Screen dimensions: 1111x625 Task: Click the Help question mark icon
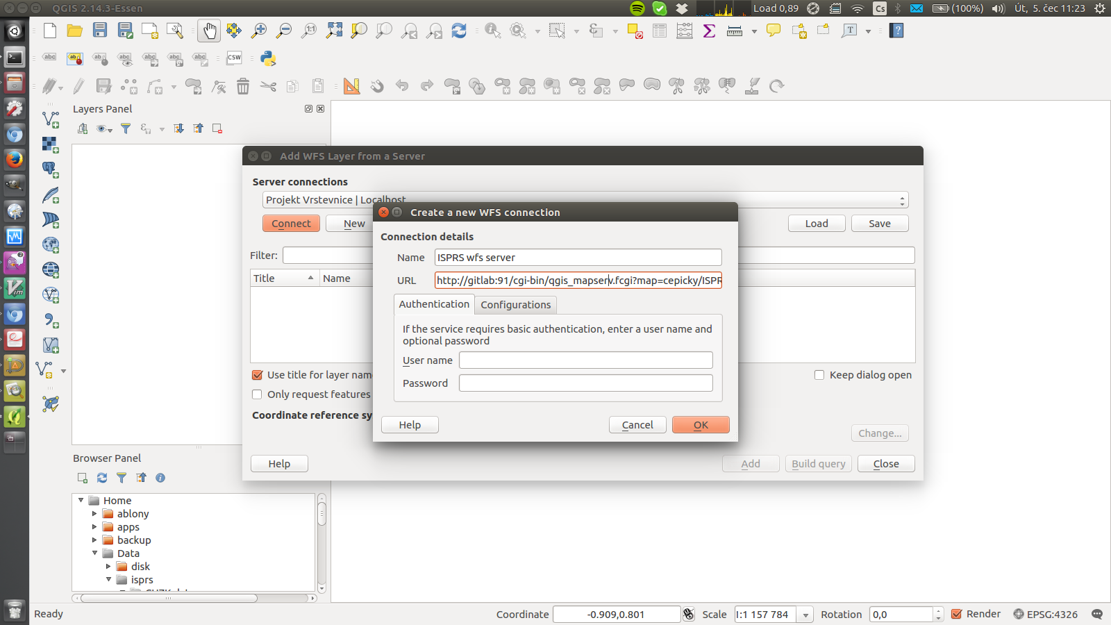click(896, 30)
